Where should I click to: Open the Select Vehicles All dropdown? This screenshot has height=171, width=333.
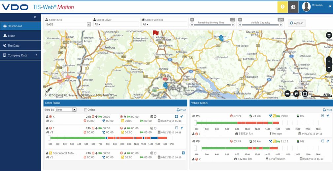[x=146, y=24]
